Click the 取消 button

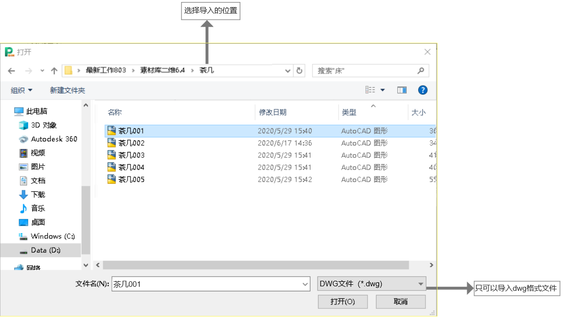tap(401, 301)
